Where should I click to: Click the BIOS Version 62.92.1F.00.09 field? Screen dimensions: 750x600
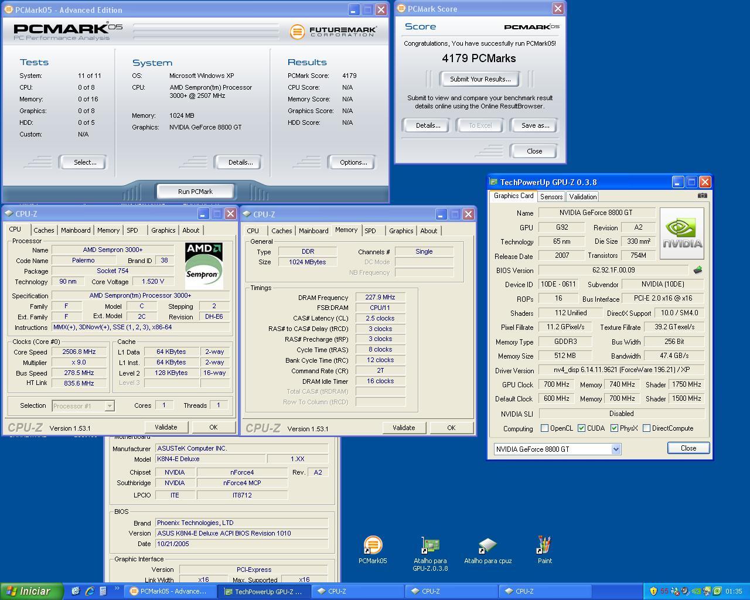pos(613,270)
